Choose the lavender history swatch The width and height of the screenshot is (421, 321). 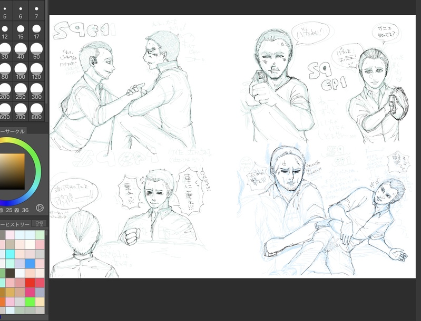[x=20, y=263]
